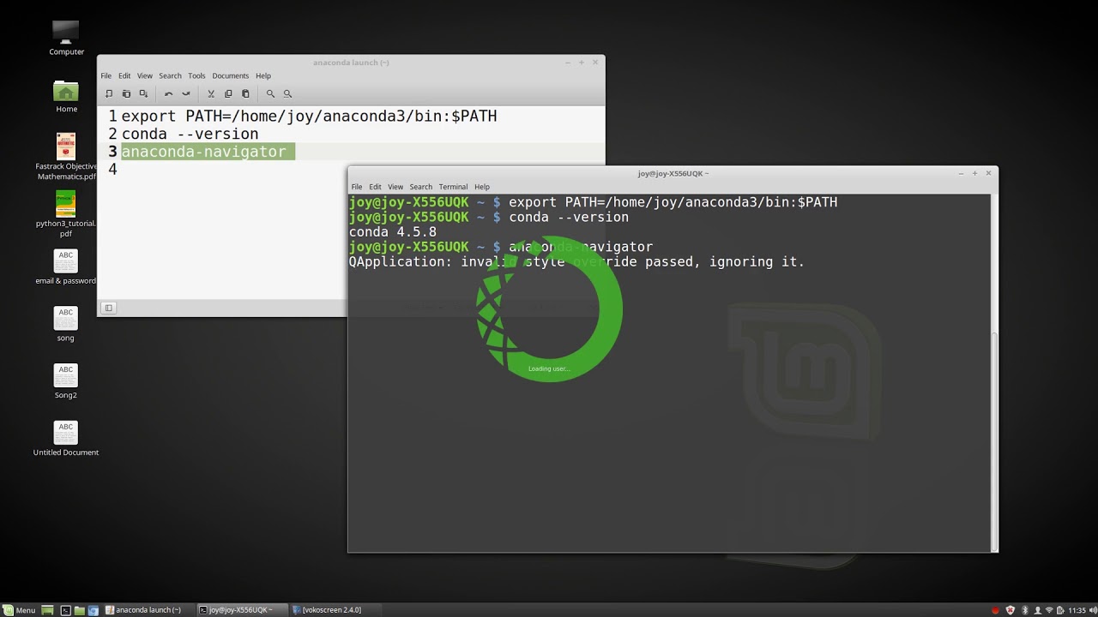This screenshot has height=617, width=1098.
Task: Click the conda --version line in text editor
Action: [x=190, y=134]
